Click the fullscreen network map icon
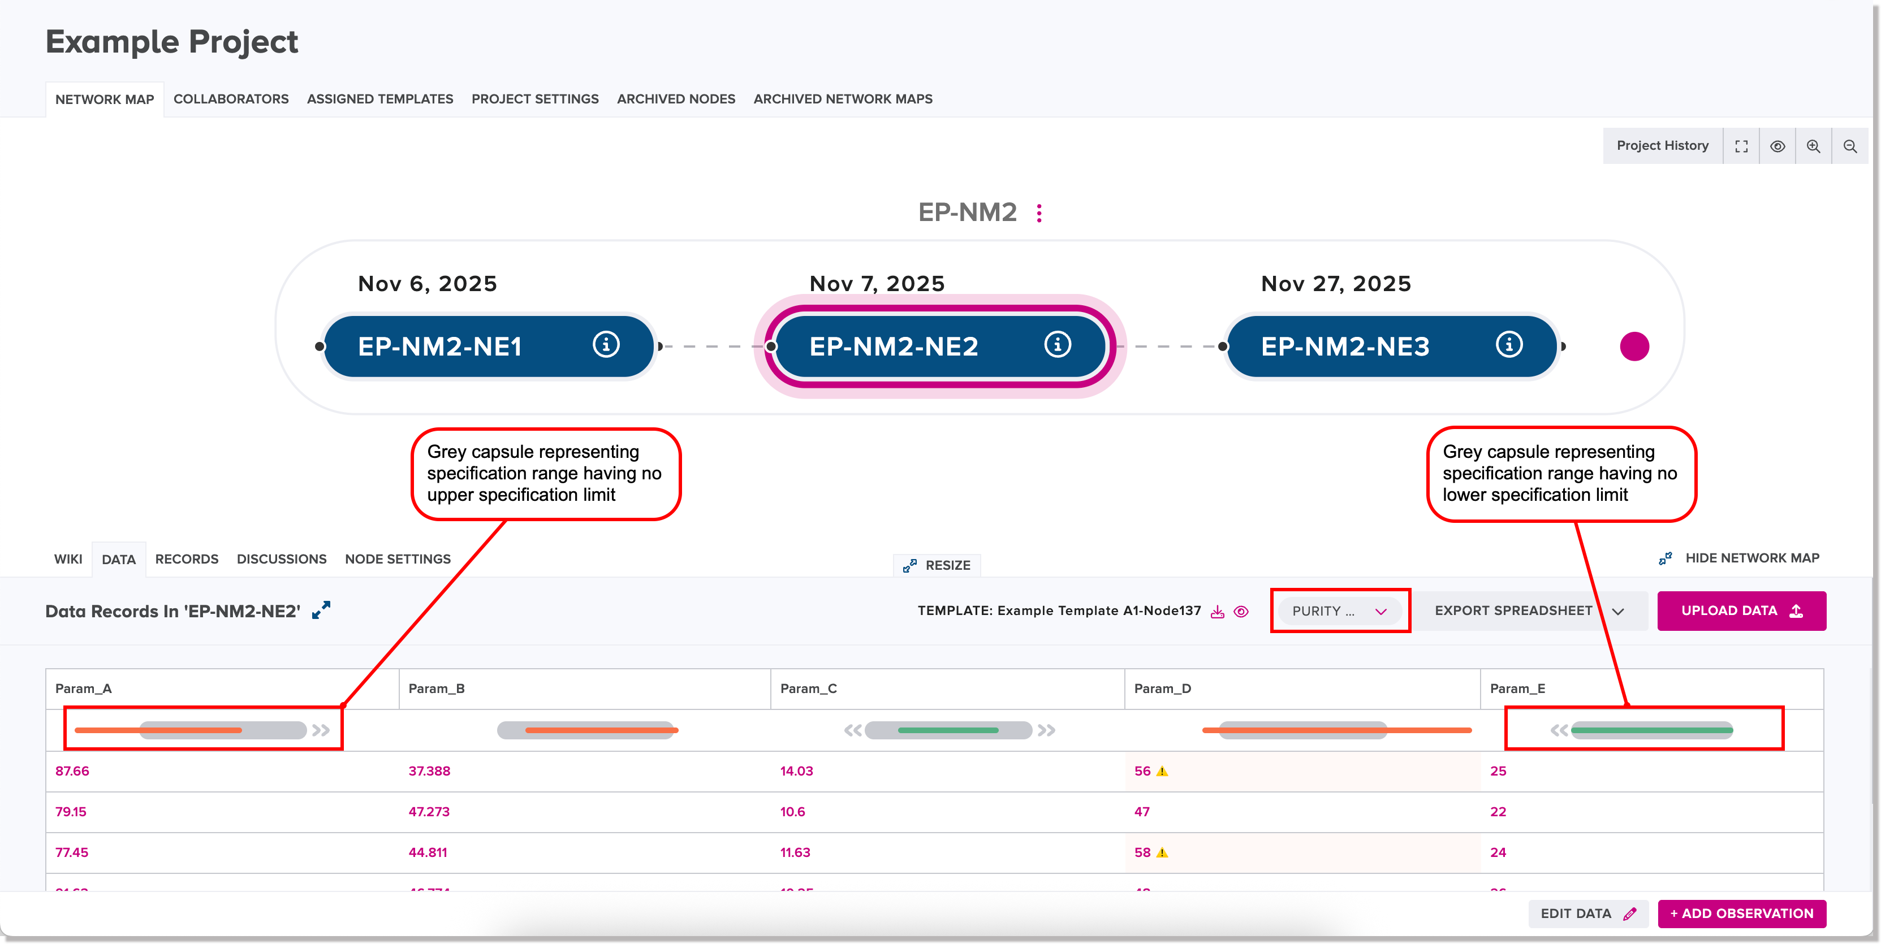This screenshot has width=1881, height=944. click(x=1741, y=146)
